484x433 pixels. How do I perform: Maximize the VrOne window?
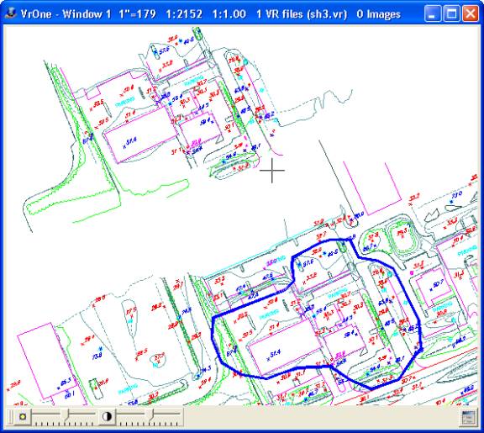pyautogui.click(x=451, y=14)
